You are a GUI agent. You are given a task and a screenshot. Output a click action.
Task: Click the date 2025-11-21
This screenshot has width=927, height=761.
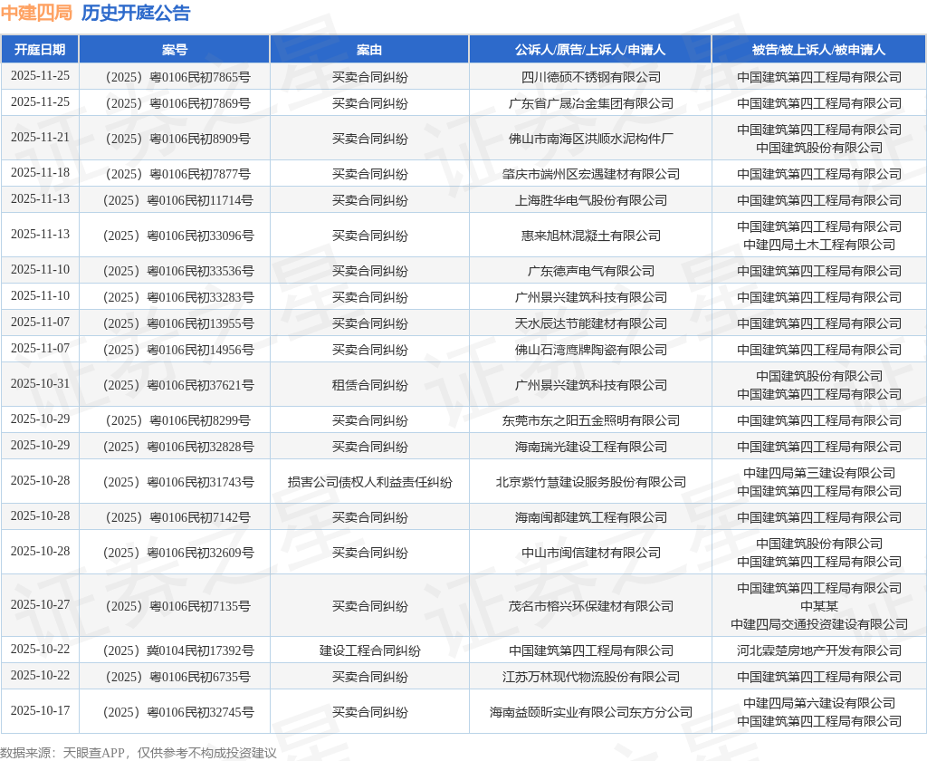pos(40,138)
